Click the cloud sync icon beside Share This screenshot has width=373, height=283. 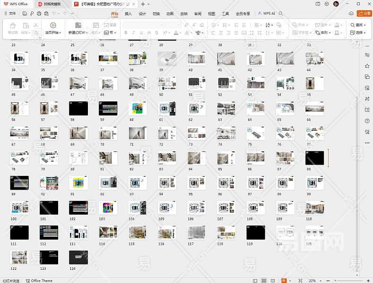click(x=350, y=14)
